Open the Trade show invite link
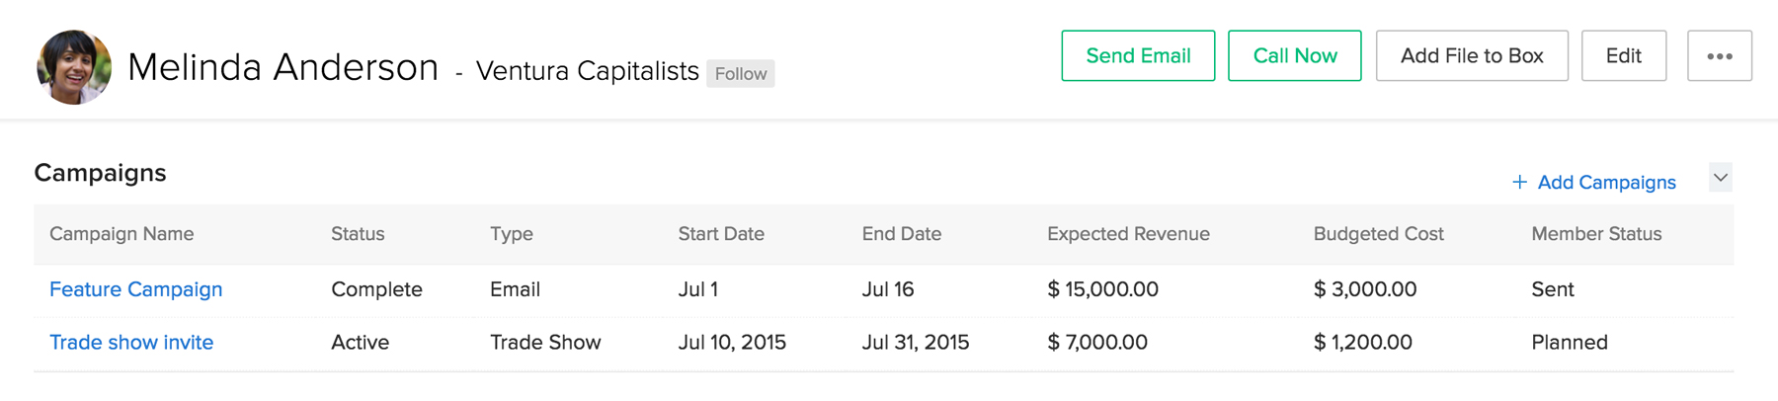Viewport: 1778px width, 401px height. [131, 343]
